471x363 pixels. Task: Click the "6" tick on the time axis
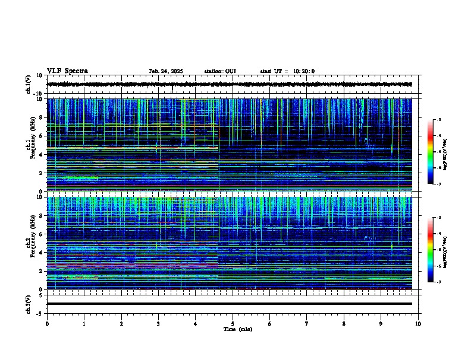[270, 324]
